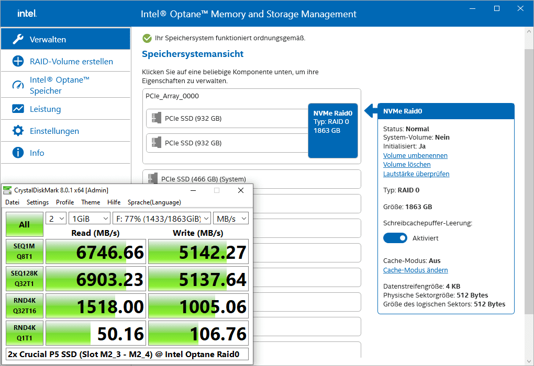Click the Speichersystemansicht heading
This screenshot has height=366, width=534.
click(x=193, y=54)
